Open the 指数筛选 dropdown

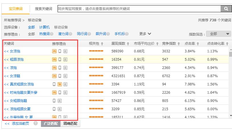pos(219,34)
